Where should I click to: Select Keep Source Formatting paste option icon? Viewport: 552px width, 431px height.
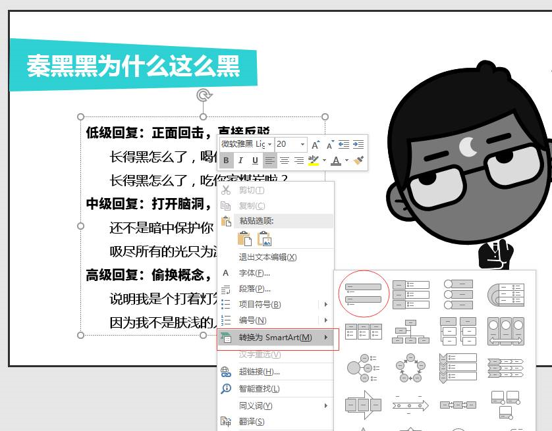[245, 238]
